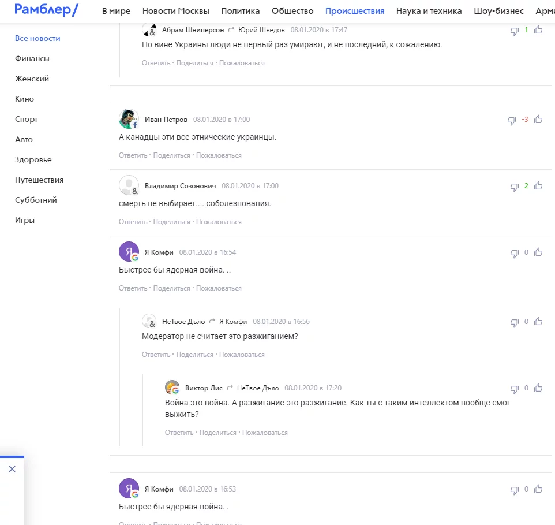Reply to Я Комфи's 16:54 comment

[133, 288]
